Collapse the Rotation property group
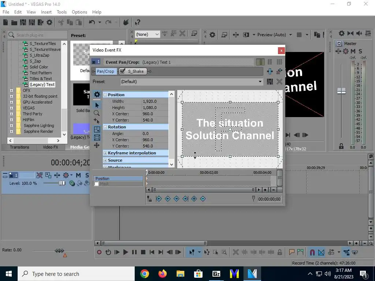Image resolution: width=375 pixels, height=281 pixels. click(105, 127)
